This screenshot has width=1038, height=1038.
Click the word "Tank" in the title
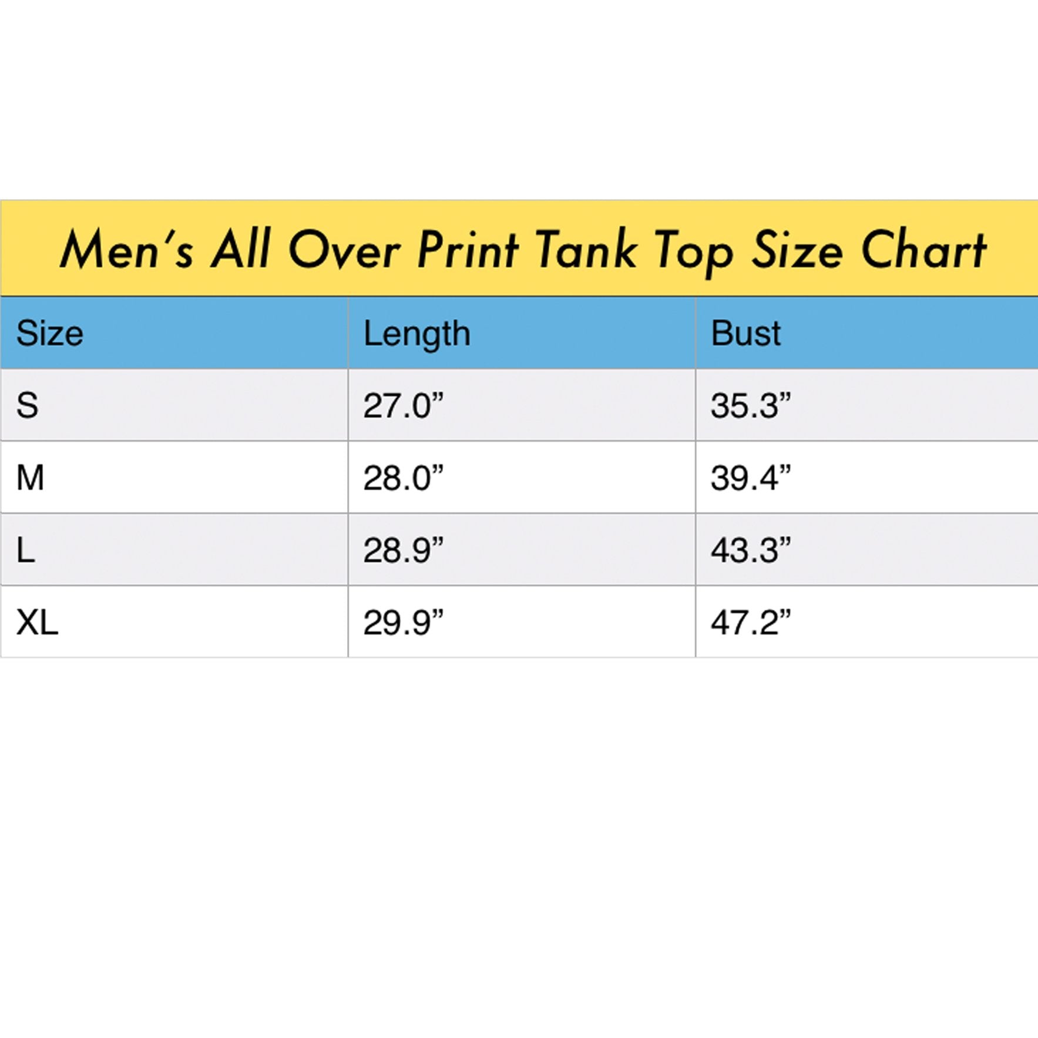(x=586, y=250)
